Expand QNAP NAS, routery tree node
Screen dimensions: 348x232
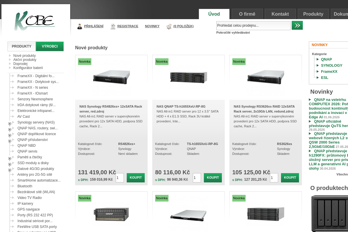[x=10, y=130]
